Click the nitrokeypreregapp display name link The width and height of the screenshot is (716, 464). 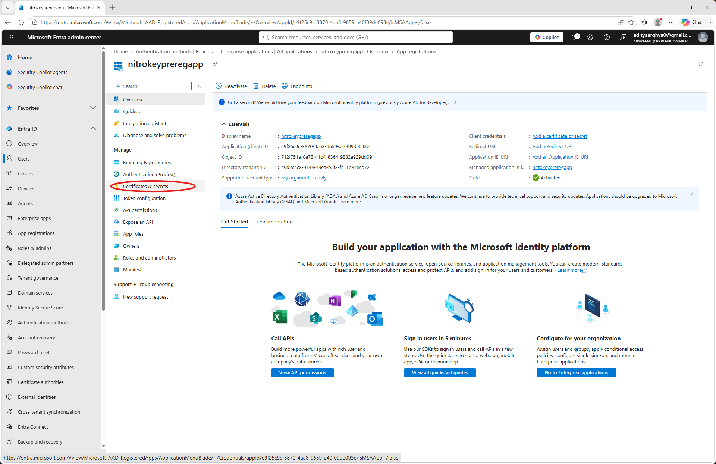tap(301, 136)
